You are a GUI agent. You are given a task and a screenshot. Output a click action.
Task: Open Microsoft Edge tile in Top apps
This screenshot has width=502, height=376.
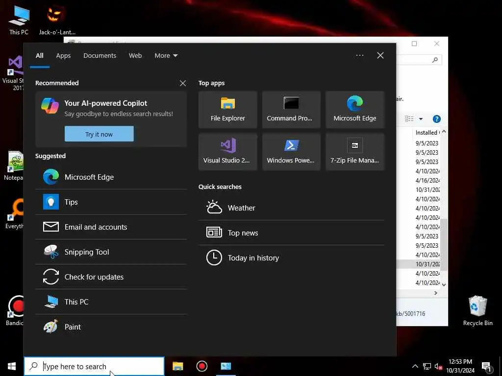click(x=355, y=110)
